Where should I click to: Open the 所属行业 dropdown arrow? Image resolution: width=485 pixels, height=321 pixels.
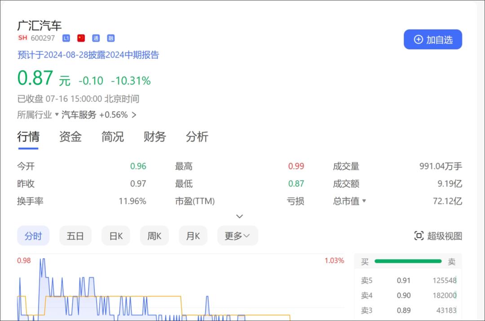click(x=57, y=114)
